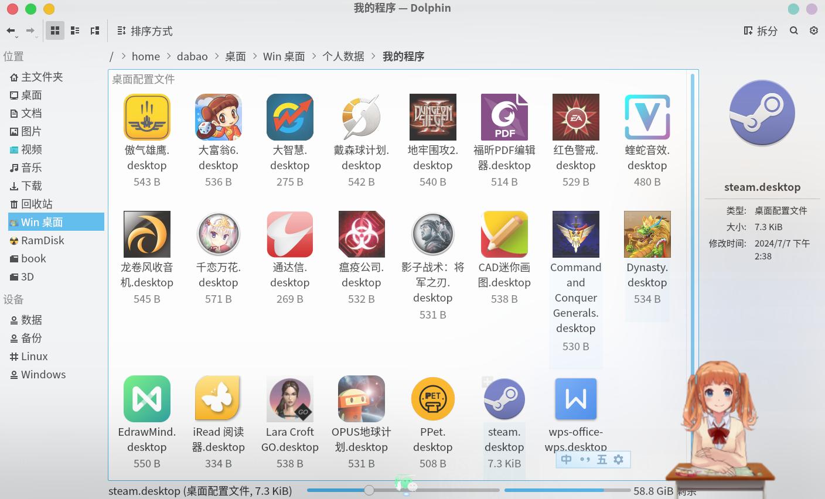Open the Windows device in sidebar
The width and height of the screenshot is (825, 499).
coord(56,374)
